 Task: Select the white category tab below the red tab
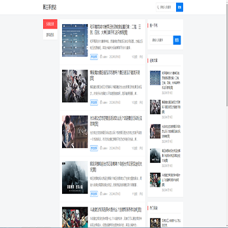point(50,35)
